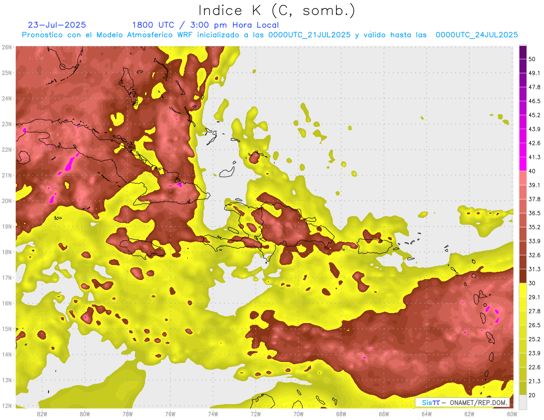Click the 'Indice K (C, somb.)' title
The width and height of the screenshot is (544, 420).
277,11
